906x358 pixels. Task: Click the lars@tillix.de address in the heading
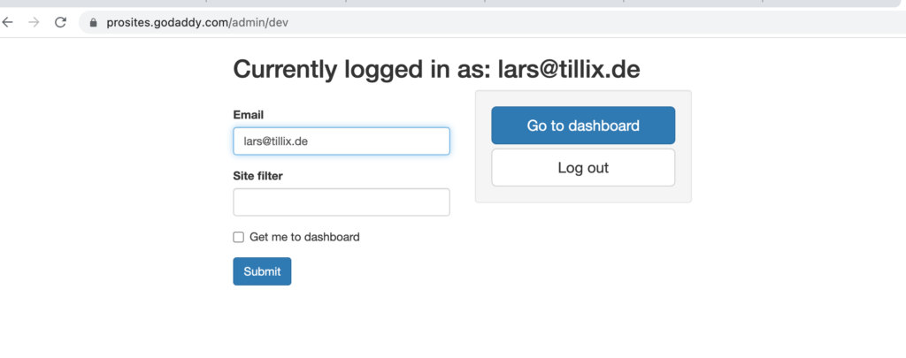(568, 70)
